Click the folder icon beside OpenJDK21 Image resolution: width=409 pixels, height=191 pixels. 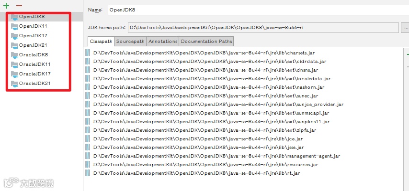[x=14, y=45]
